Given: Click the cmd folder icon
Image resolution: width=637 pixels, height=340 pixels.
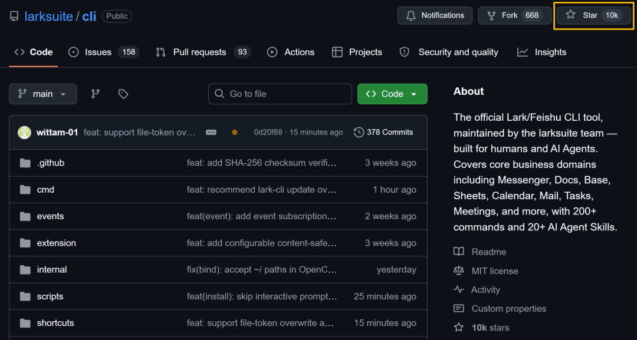Looking at the screenshot, I should click(x=25, y=190).
